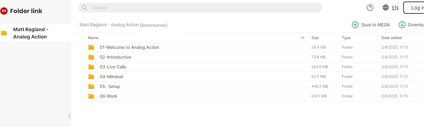The width and height of the screenshot is (424, 127).
Task: Click the 06-Work folder icon
Action: point(91,96)
